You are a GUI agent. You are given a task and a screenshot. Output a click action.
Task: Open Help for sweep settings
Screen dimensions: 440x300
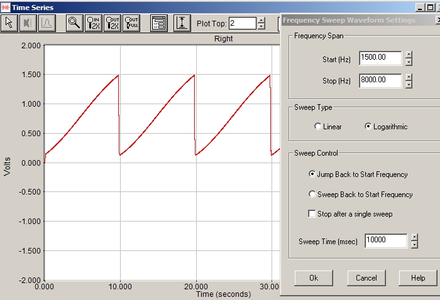[x=418, y=278]
